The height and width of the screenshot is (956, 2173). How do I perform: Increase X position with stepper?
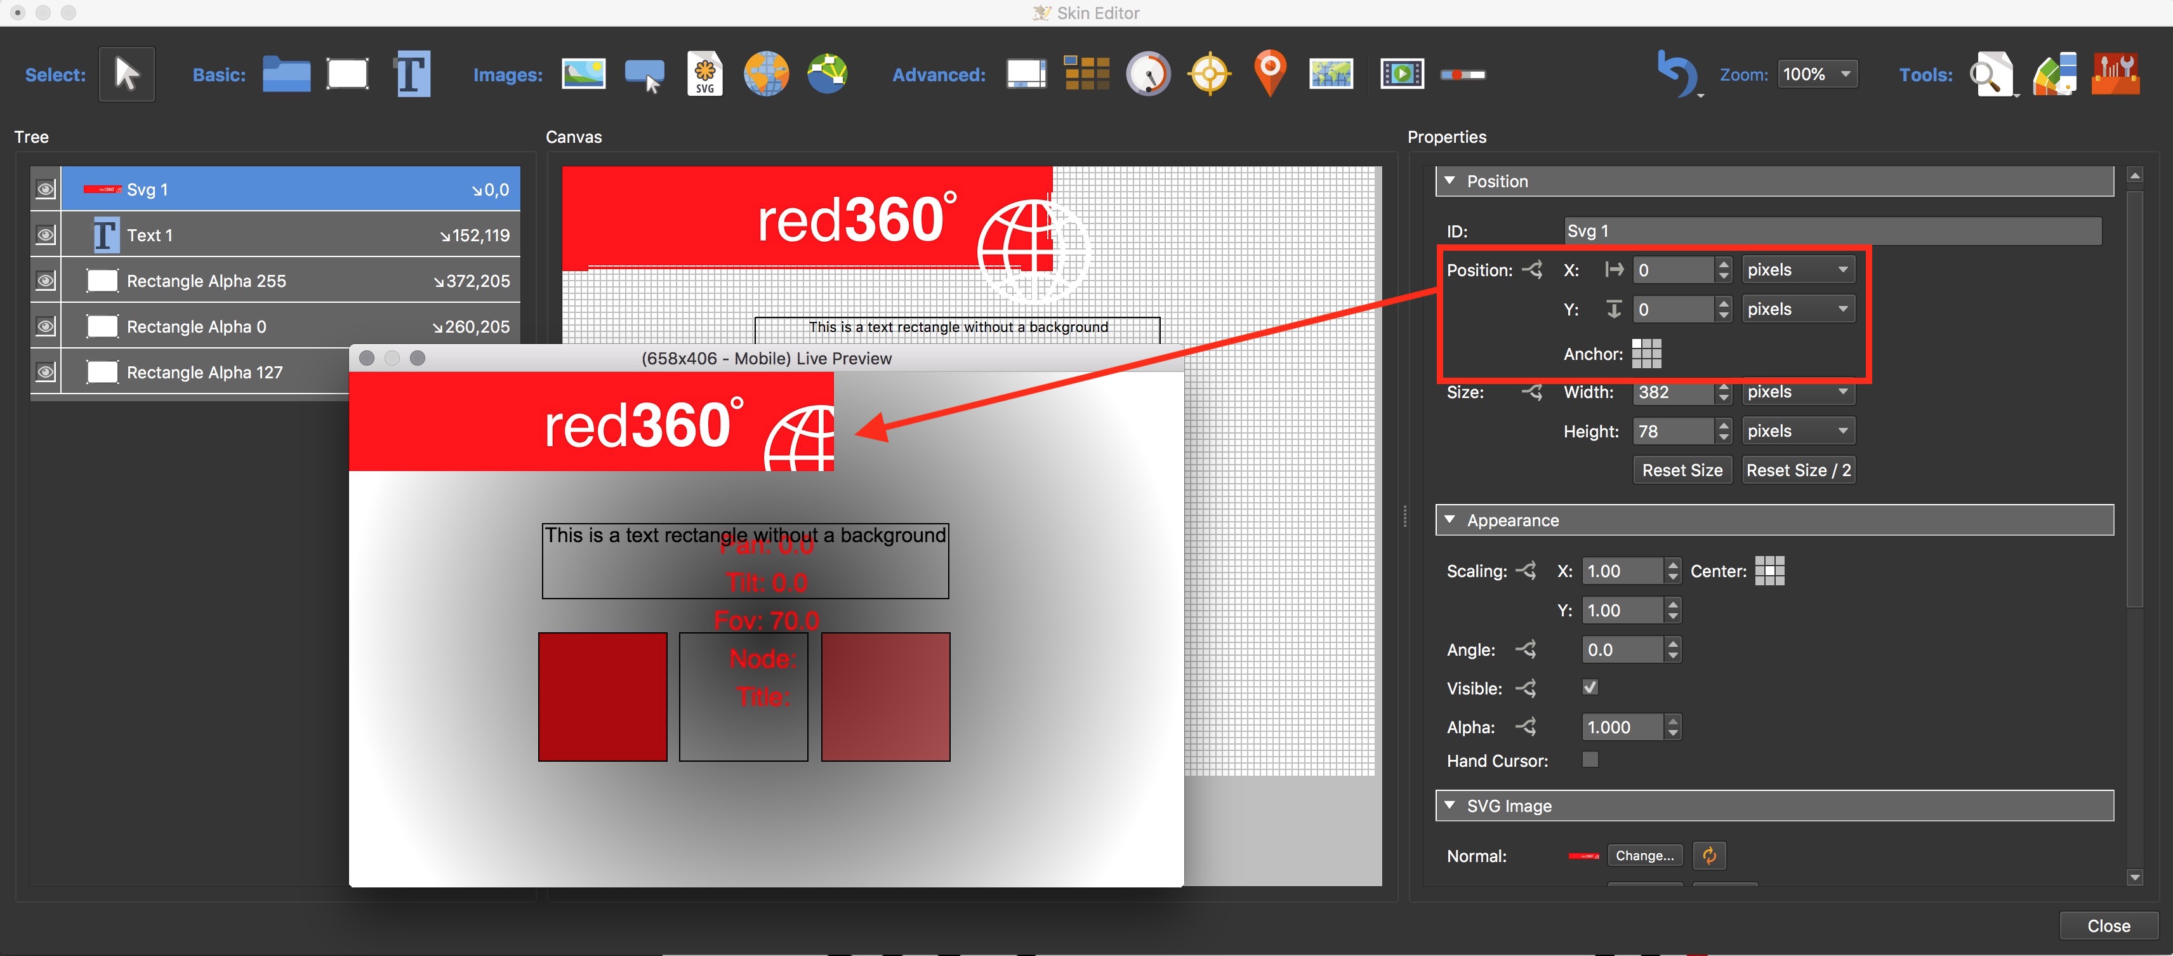pos(1724,263)
